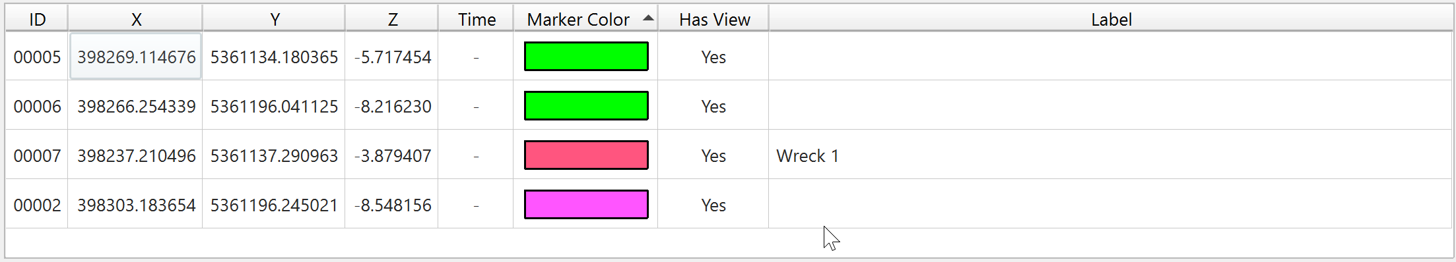The width and height of the screenshot is (1456, 262).
Task: Click the ID column header
Action: click(x=37, y=19)
